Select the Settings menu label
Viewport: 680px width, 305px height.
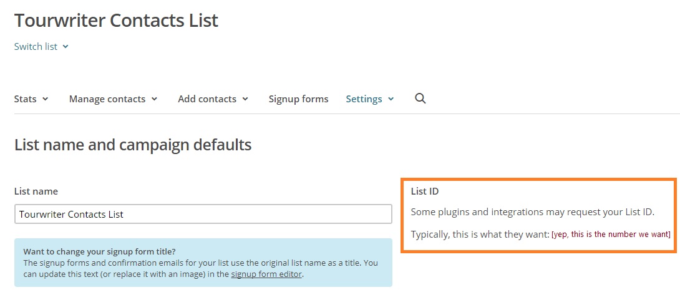pos(364,99)
